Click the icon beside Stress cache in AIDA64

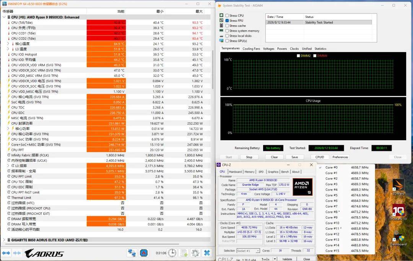point(221,26)
